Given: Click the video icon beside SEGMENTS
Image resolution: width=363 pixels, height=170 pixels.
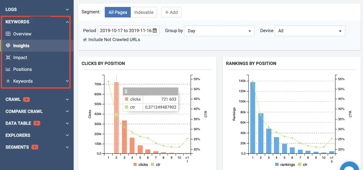Looking at the screenshot, I should tap(35, 147).
